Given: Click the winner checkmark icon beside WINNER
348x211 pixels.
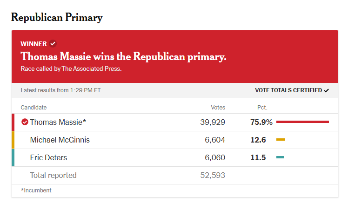Looking at the screenshot, I should 53,43.
